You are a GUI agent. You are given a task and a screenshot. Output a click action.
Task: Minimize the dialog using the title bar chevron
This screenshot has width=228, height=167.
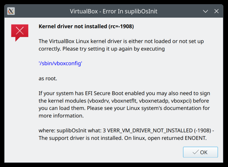pyautogui.click(x=205, y=11)
